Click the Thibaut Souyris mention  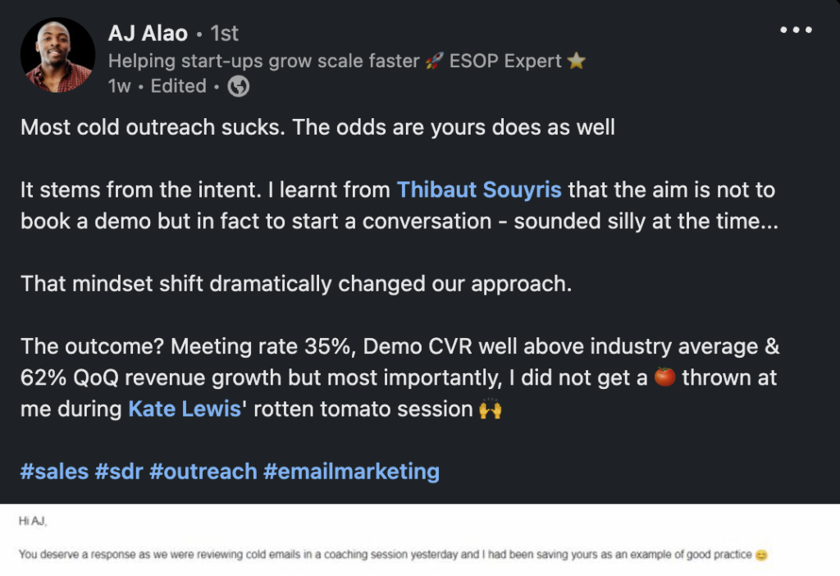(479, 190)
